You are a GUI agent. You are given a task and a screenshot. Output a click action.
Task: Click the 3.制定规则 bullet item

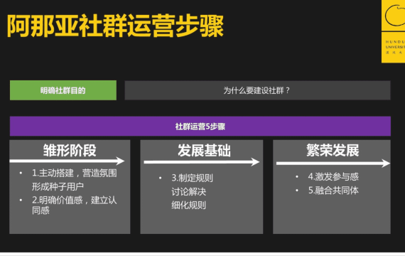[192, 178]
